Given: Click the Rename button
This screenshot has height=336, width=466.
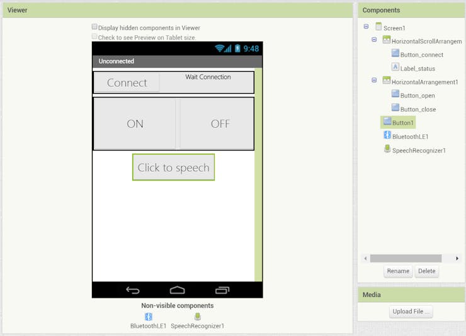Looking at the screenshot, I should [398, 271].
